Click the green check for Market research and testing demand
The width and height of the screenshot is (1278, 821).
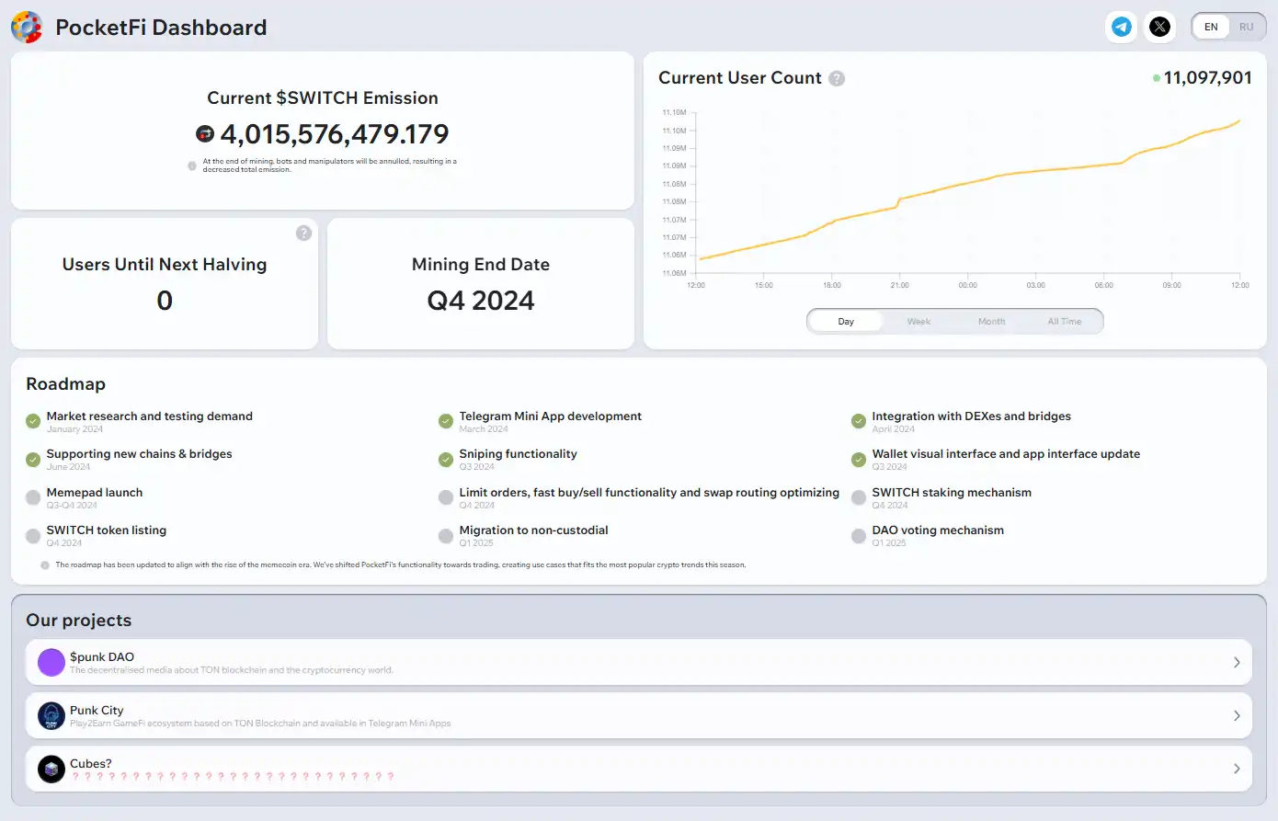click(x=33, y=421)
